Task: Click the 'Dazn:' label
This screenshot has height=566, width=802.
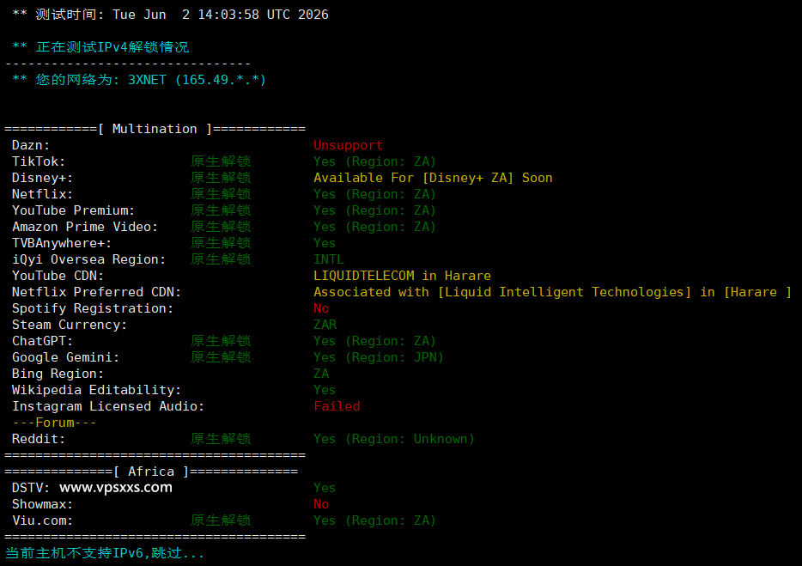Action: (31, 145)
